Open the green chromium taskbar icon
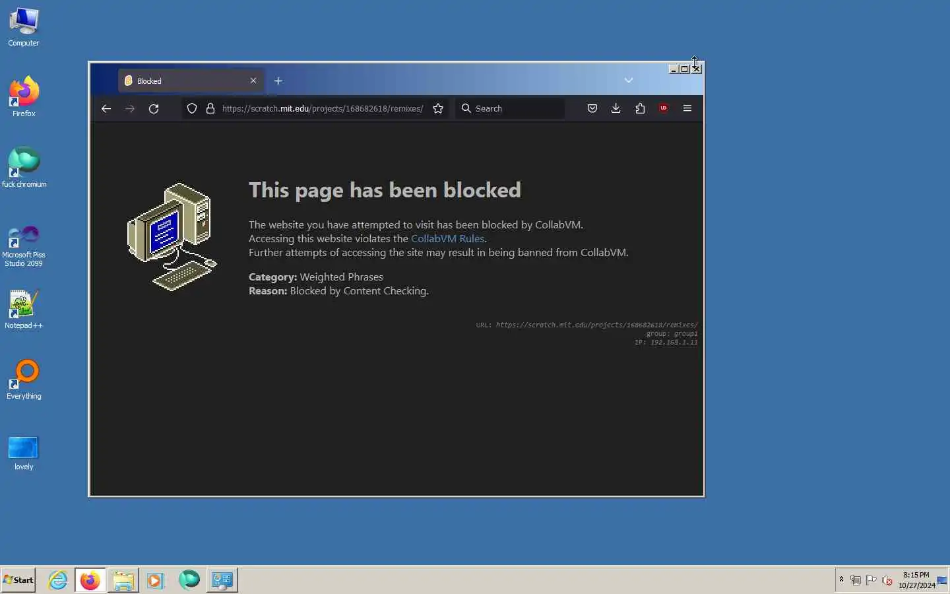 [189, 580]
